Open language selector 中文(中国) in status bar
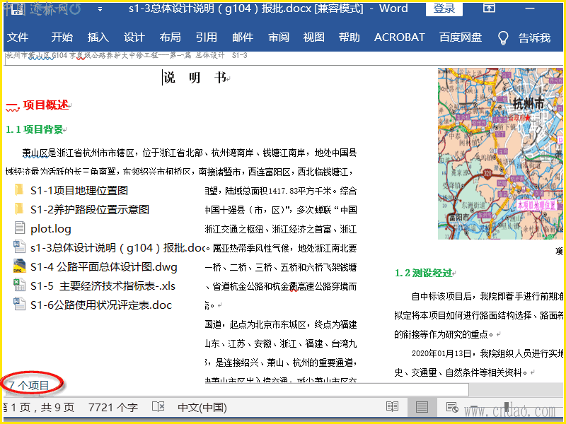566x424 pixels. (x=202, y=407)
